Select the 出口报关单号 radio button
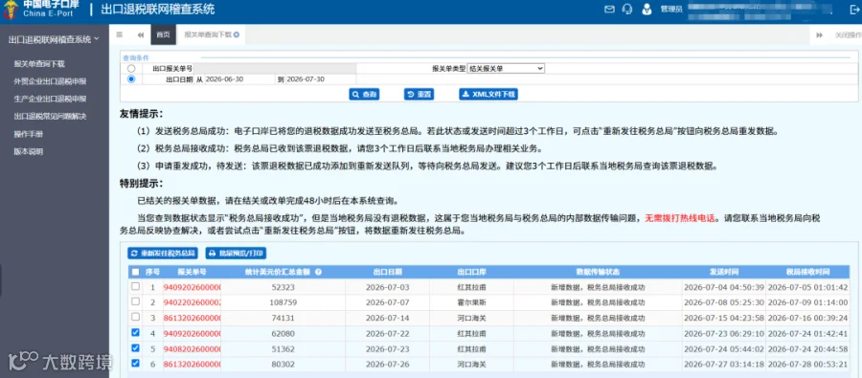The width and height of the screenshot is (862, 378). [x=131, y=69]
